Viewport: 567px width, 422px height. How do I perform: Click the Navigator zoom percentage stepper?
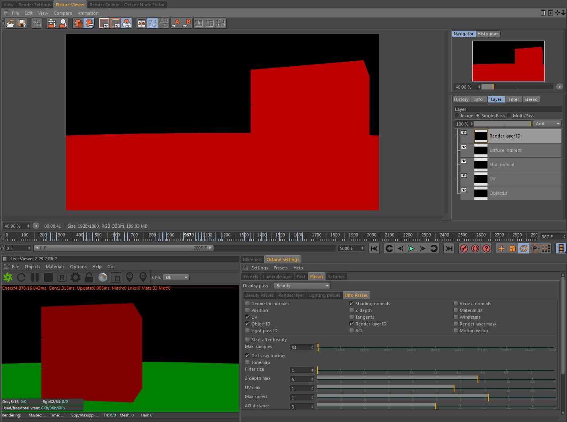479,87
